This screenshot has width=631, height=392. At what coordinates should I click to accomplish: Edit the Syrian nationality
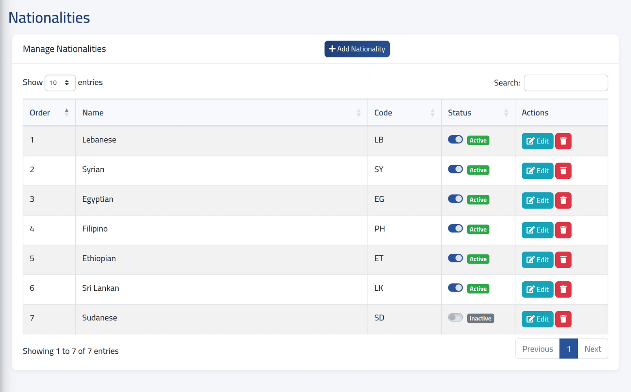[538, 171]
